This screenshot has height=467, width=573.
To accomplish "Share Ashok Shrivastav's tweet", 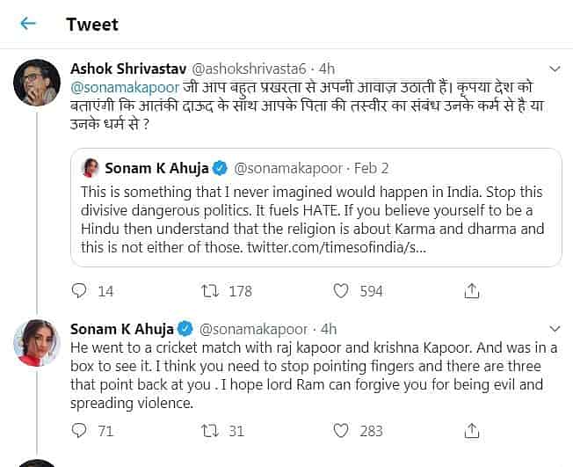I will coord(471,290).
